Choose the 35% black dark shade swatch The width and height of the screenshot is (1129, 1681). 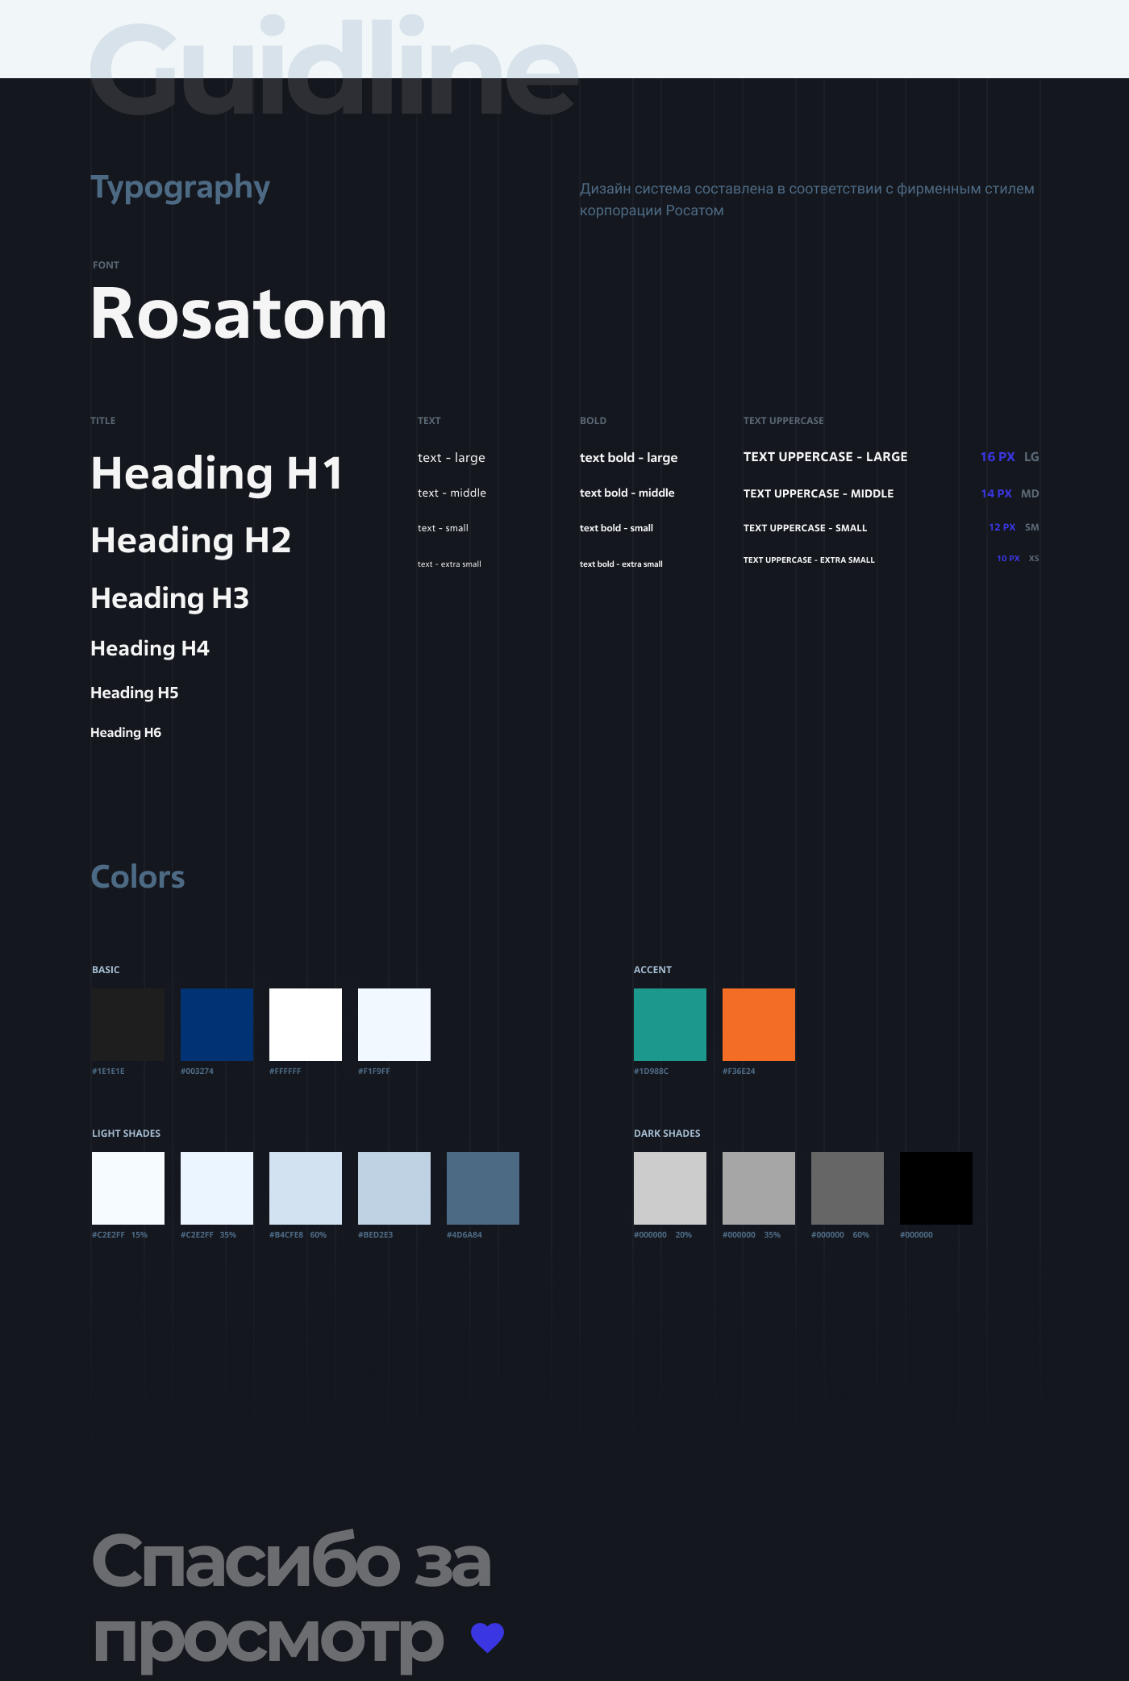coord(759,1188)
